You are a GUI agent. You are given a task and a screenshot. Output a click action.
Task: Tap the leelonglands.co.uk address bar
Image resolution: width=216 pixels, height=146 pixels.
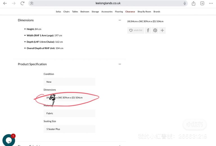[108, 3]
